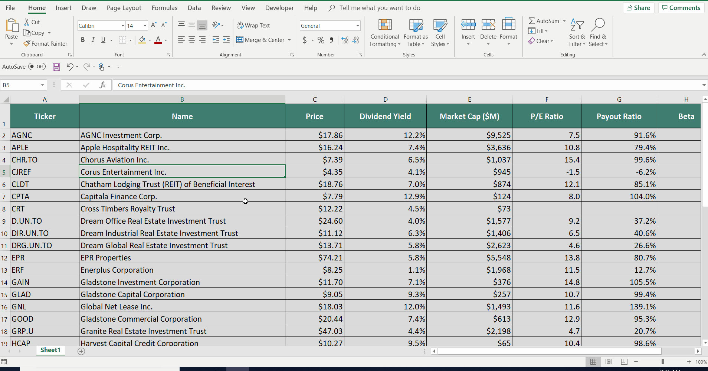Image resolution: width=708 pixels, height=371 pixels.
Task: Click the Share button
Action: pyautogui.click(x=638, y=8)
